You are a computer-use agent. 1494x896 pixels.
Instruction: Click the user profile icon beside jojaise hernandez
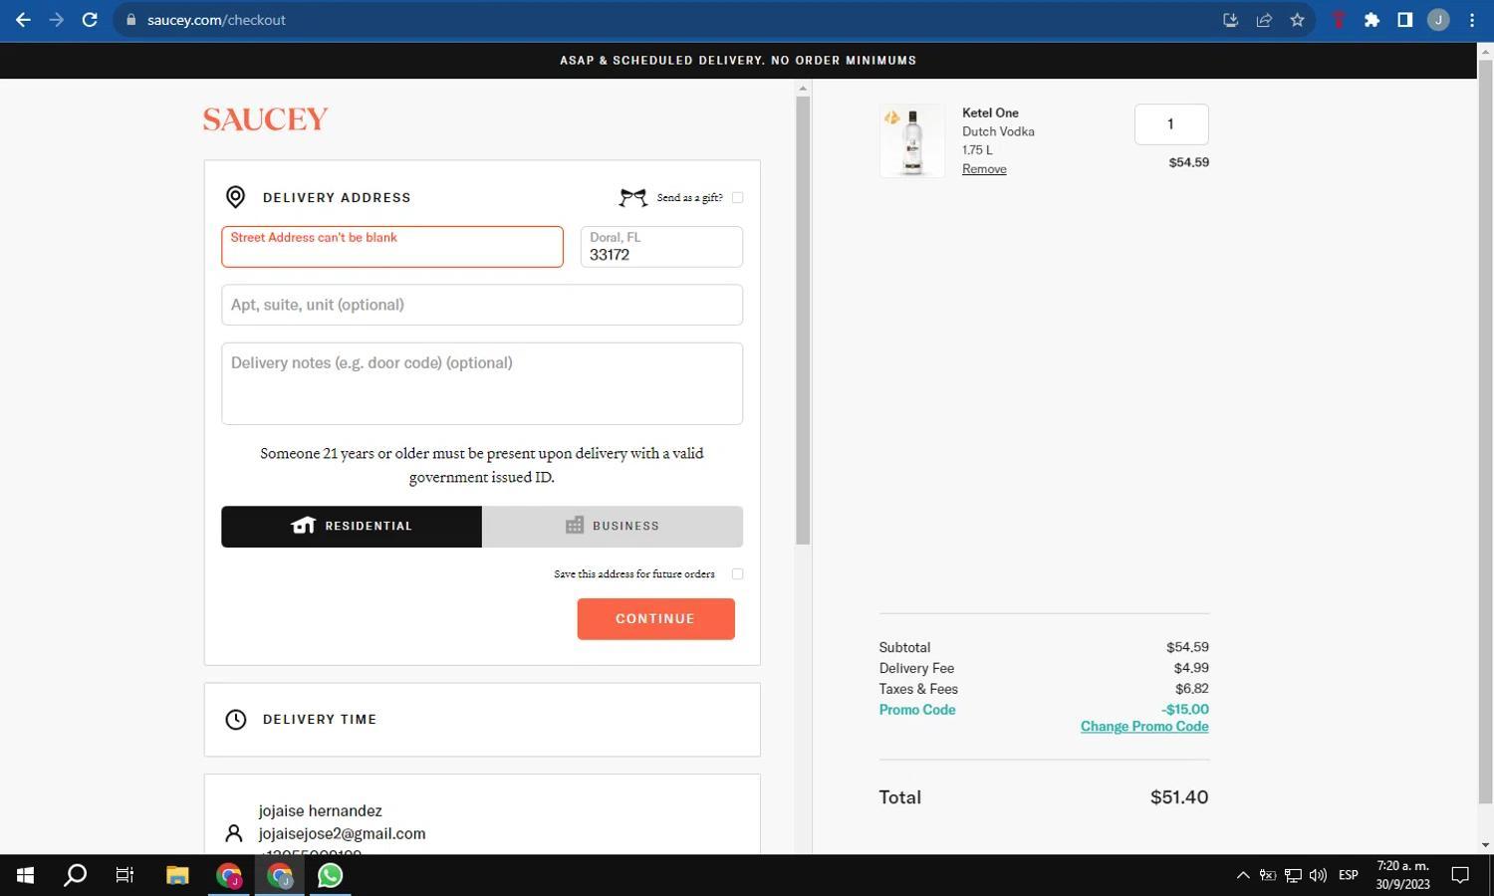tap(234, 833)
